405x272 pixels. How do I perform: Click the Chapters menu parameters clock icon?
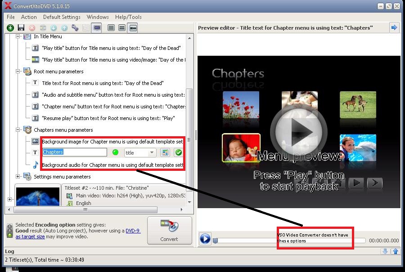point(27,129)
